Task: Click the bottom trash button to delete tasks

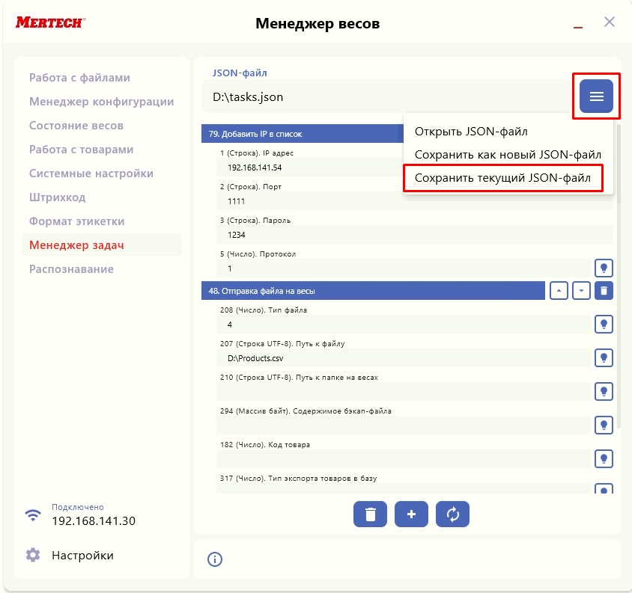Action: (370, 514)
